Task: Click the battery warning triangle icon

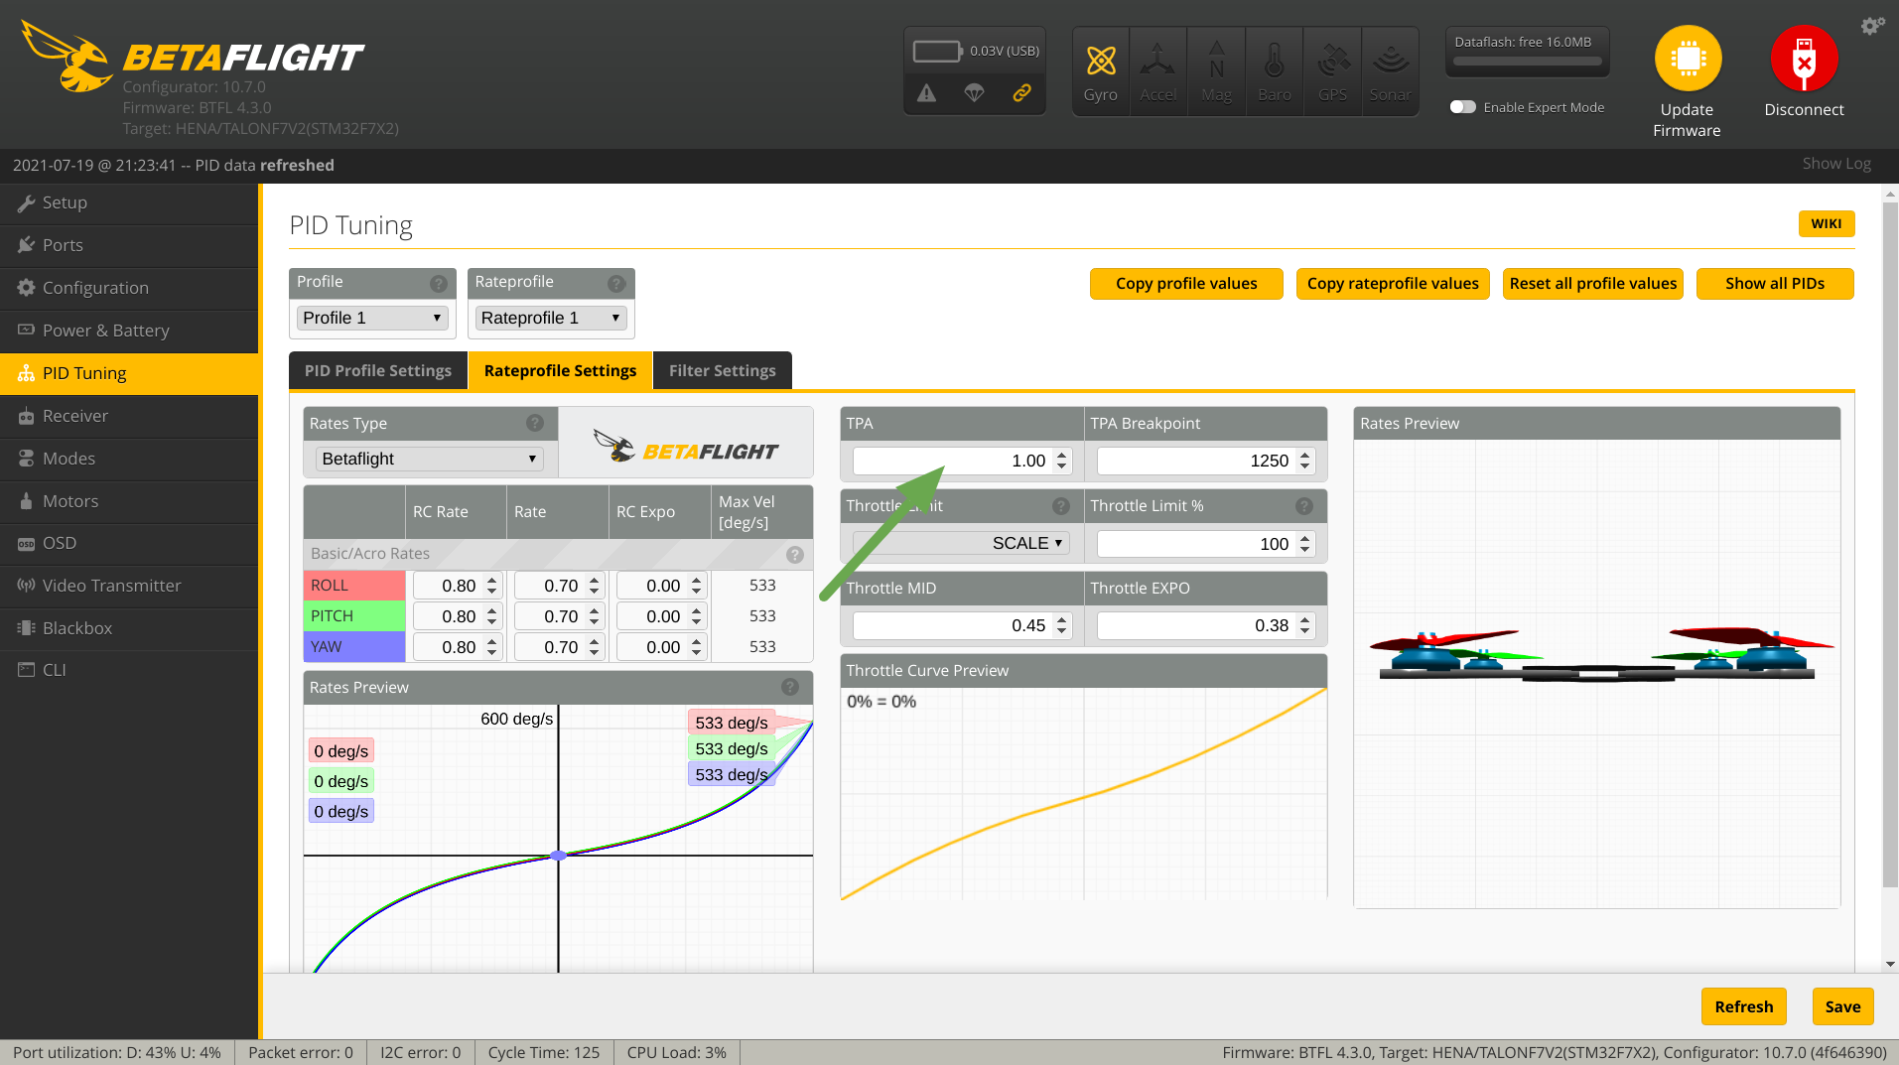Action: [926, 93]
